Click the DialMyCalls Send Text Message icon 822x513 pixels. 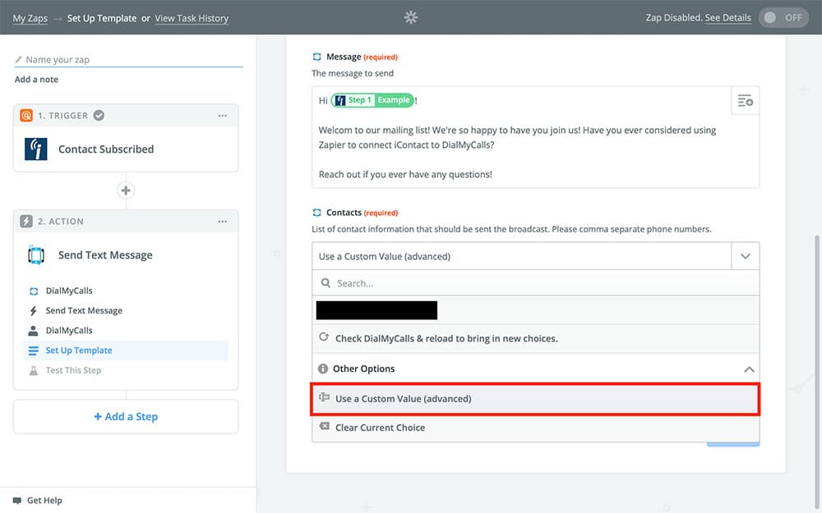tap(36, 255)
